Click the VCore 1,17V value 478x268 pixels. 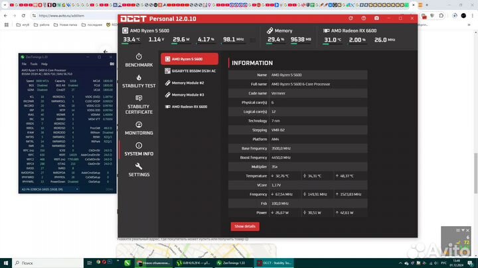coord(276,185)
